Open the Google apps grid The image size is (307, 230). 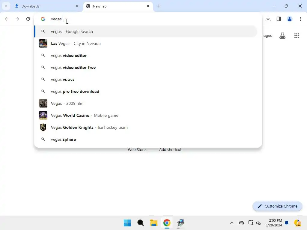point(297,36)
